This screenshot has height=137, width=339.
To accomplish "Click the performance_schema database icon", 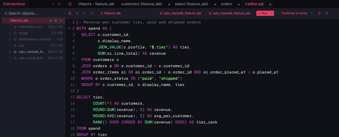I will 15,39.
